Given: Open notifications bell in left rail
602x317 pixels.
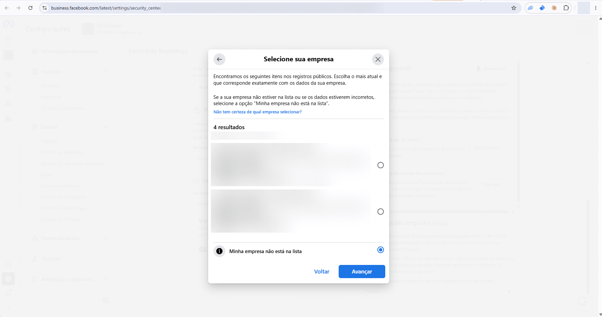Looking at the screenshot, I should 8,293.
